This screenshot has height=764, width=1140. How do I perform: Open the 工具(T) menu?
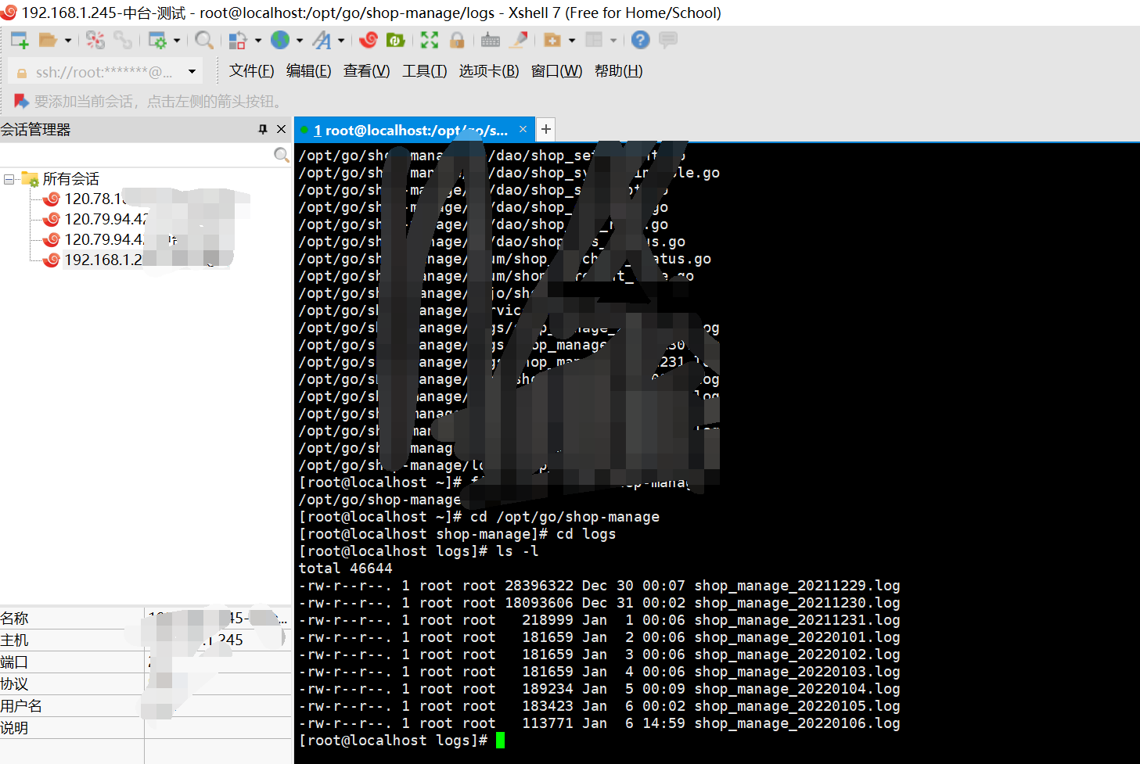click(424, 71)
